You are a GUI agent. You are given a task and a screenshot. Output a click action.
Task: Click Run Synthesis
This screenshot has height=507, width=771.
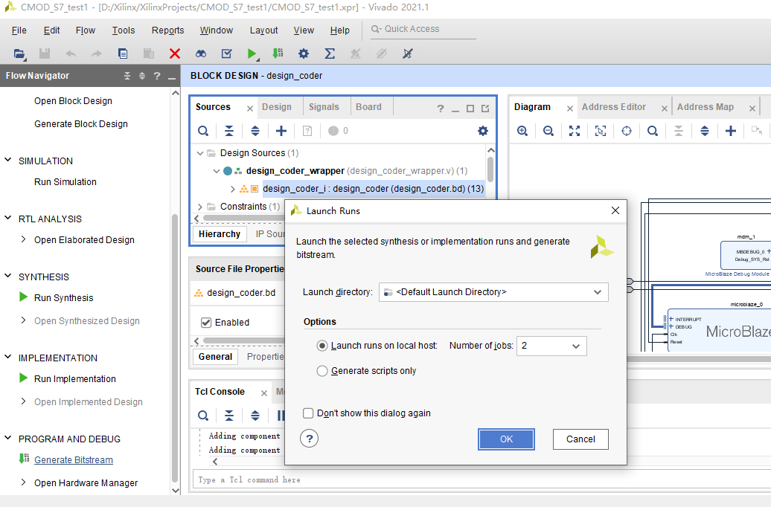63,297
